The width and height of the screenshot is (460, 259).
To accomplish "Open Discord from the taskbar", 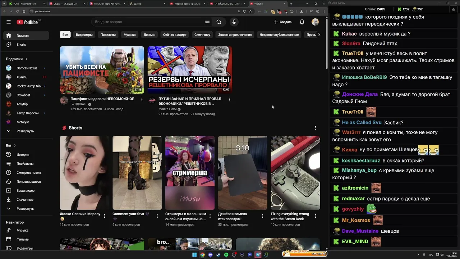I will [x=210, y=255].
